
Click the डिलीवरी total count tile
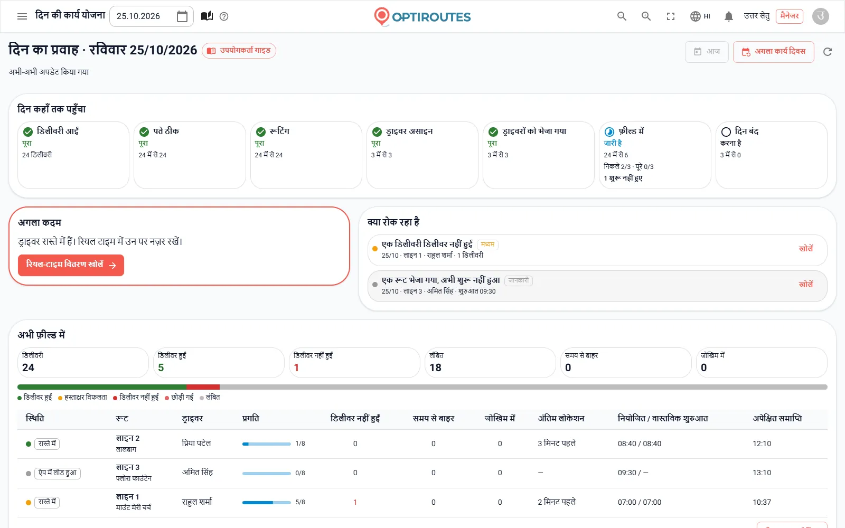click(83, 363)
